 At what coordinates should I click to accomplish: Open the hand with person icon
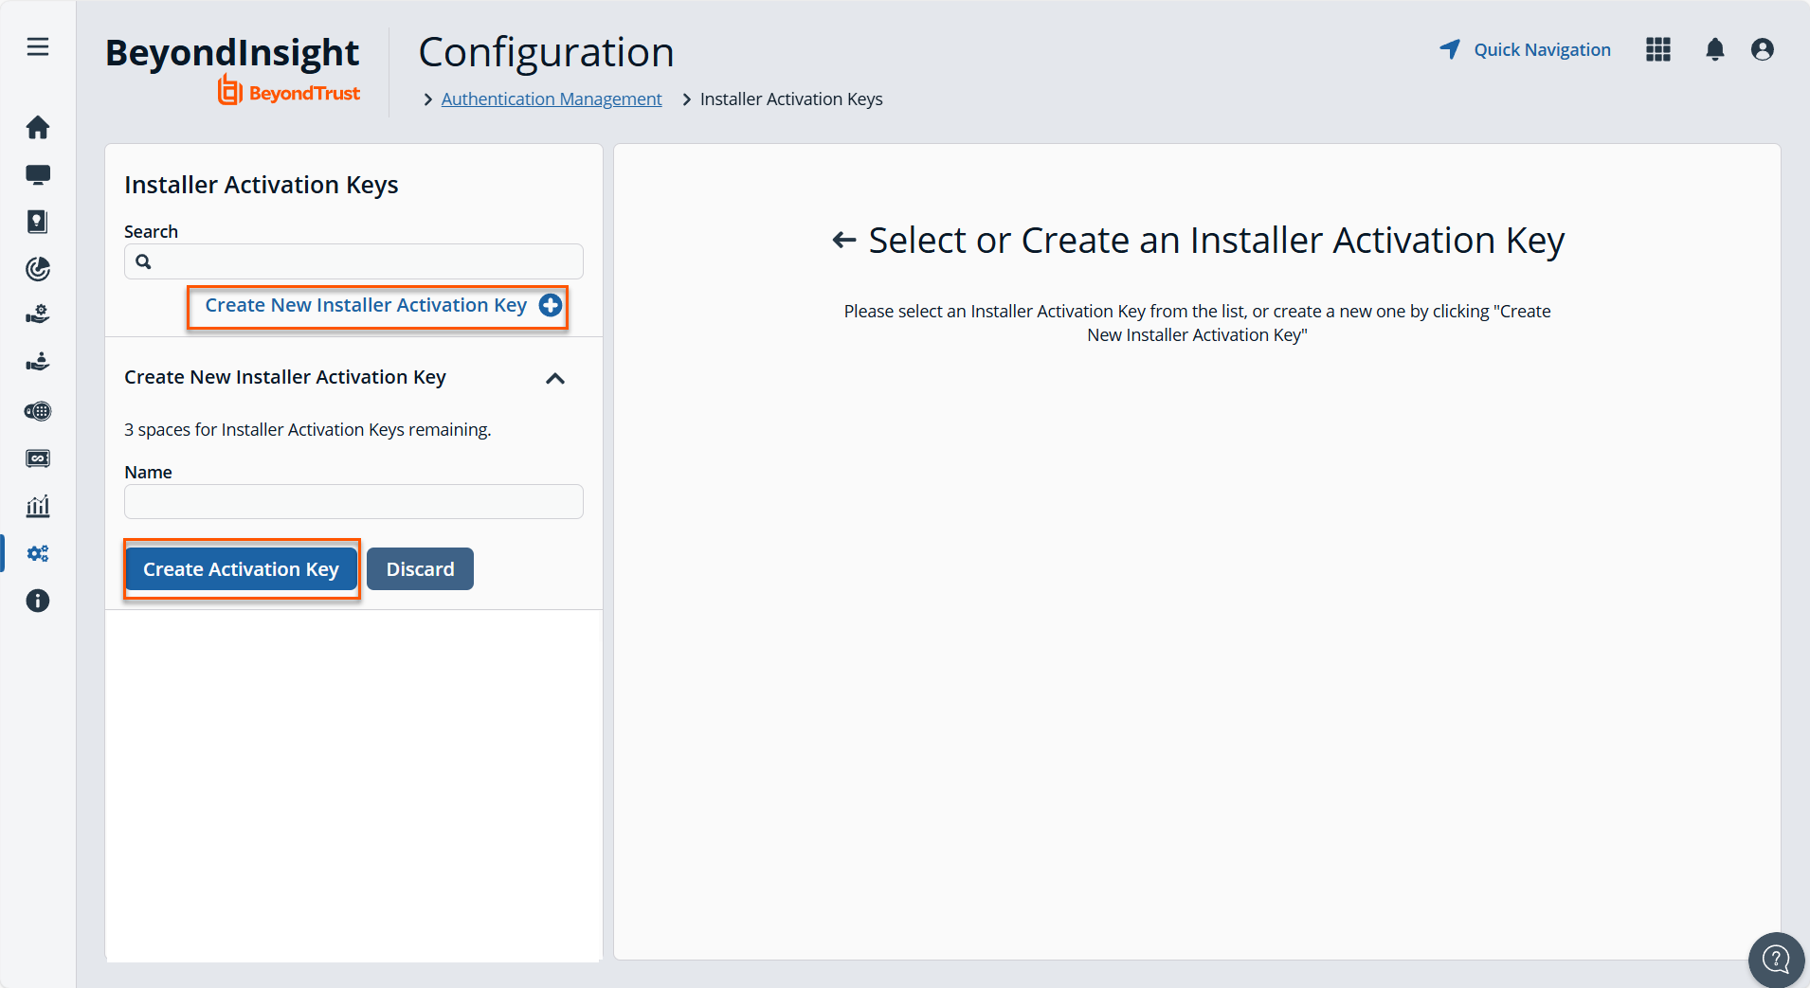[38, 364]
